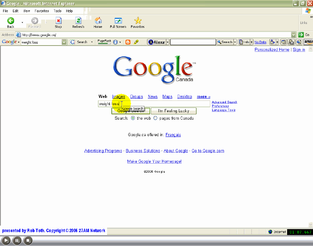
Task: Pause the video playback
Action: click(17, 241)
